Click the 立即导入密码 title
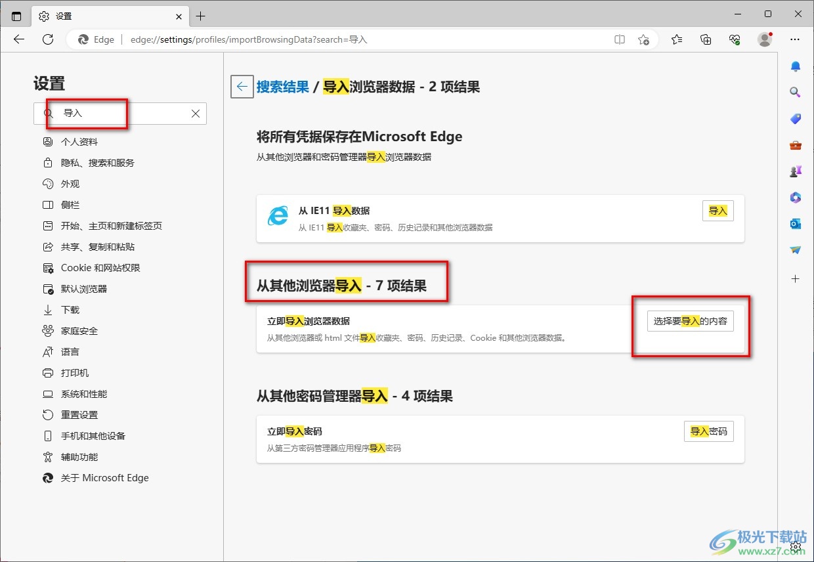Screen dimensions: 814x562 pos(295,431)
